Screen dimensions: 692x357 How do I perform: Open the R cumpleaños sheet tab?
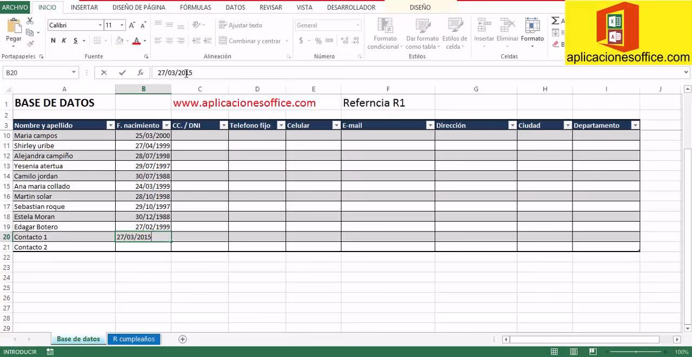pyautogui.click(x=134, y=339)
